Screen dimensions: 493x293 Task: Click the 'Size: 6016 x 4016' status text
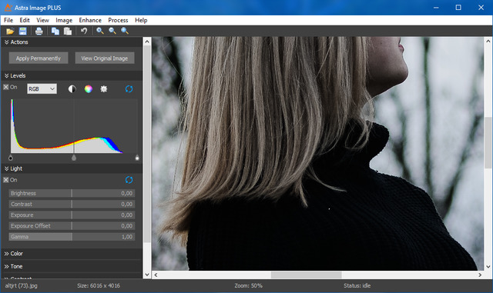point(99,286)
